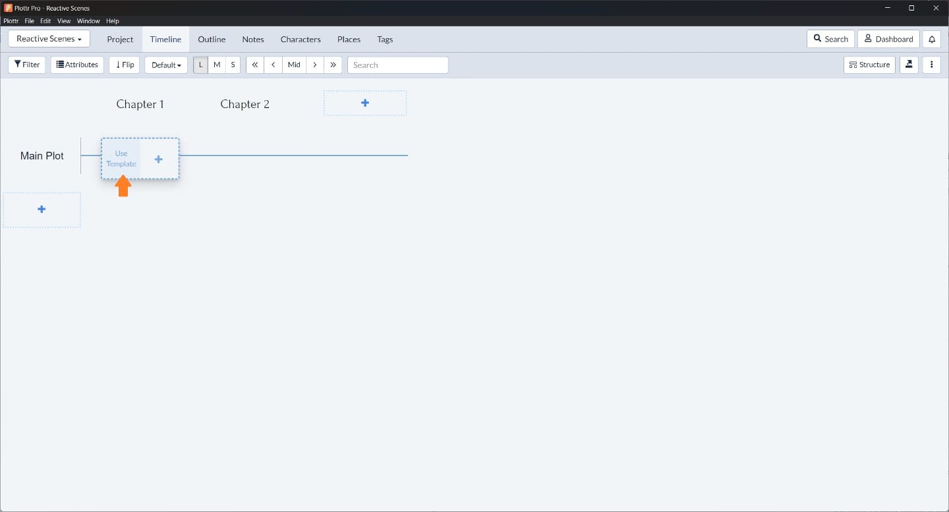
Task: Click the Plottr app icon in title bar
Action: [8, 8]
